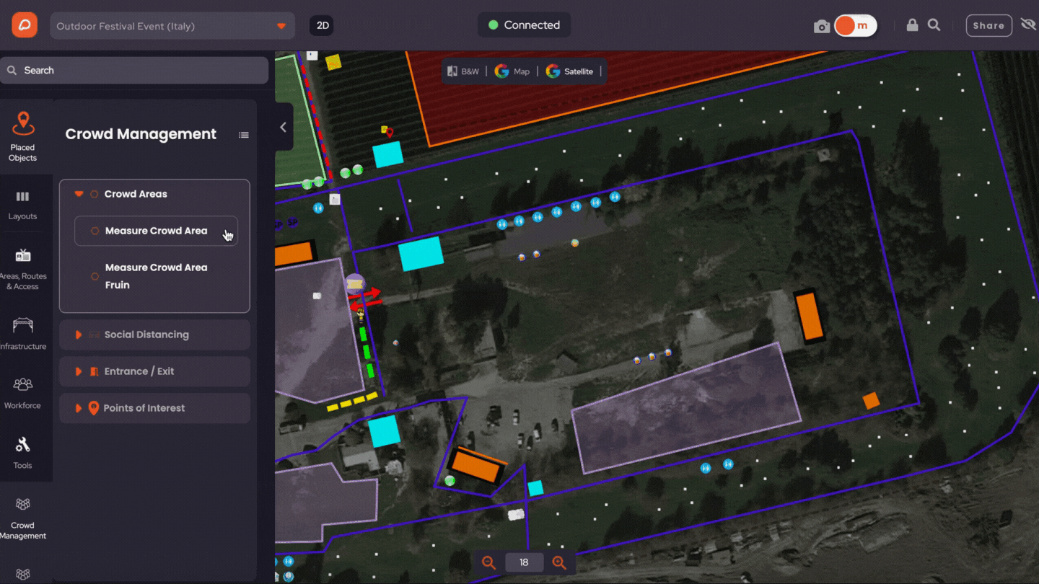Switch to Google Satellite view
Image resolution: width=1039 pixels, height=584 pixels.
(570, 71)
